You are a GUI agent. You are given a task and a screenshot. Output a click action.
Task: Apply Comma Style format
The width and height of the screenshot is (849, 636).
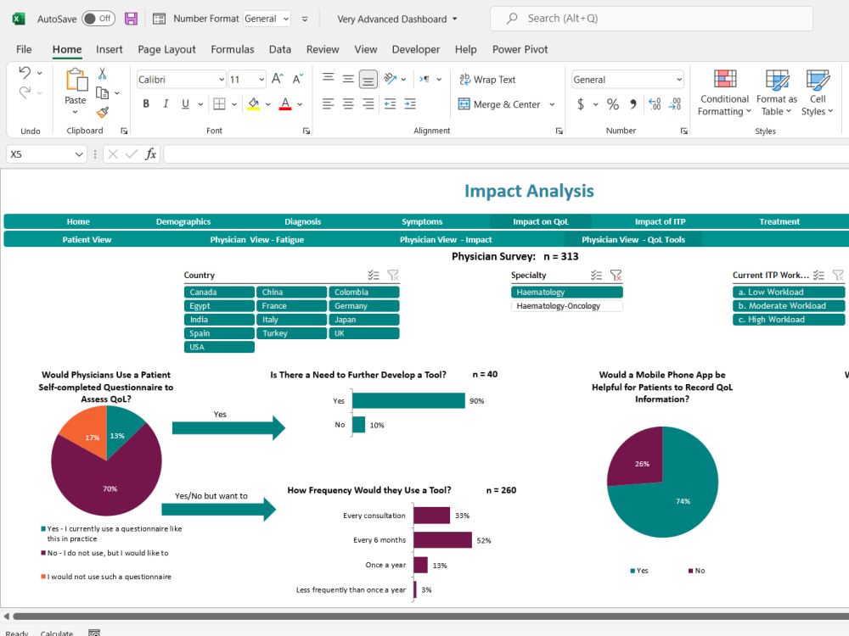click(x=633, y=103)
